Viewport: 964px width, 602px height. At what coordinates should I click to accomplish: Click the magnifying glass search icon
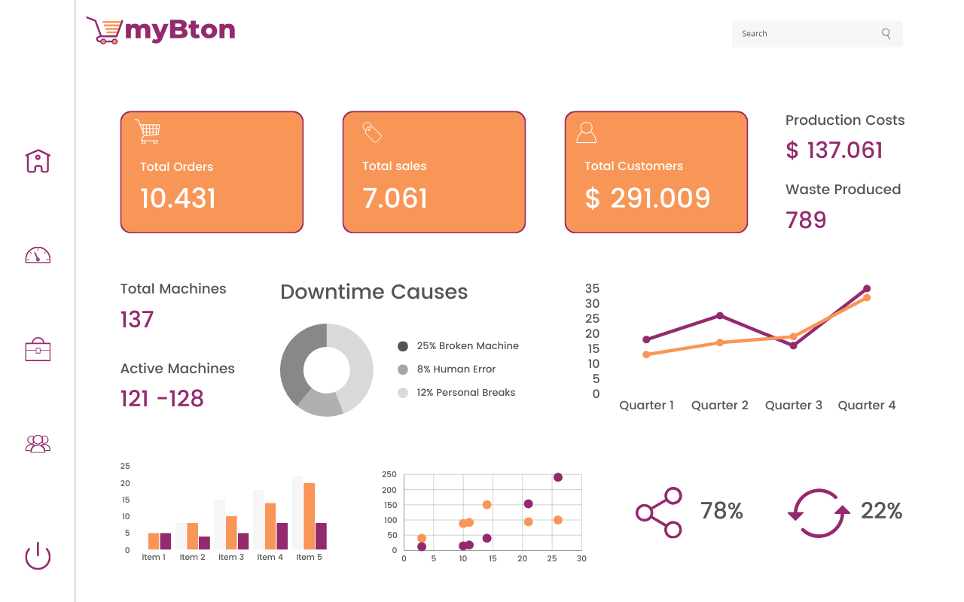point(886,34)
